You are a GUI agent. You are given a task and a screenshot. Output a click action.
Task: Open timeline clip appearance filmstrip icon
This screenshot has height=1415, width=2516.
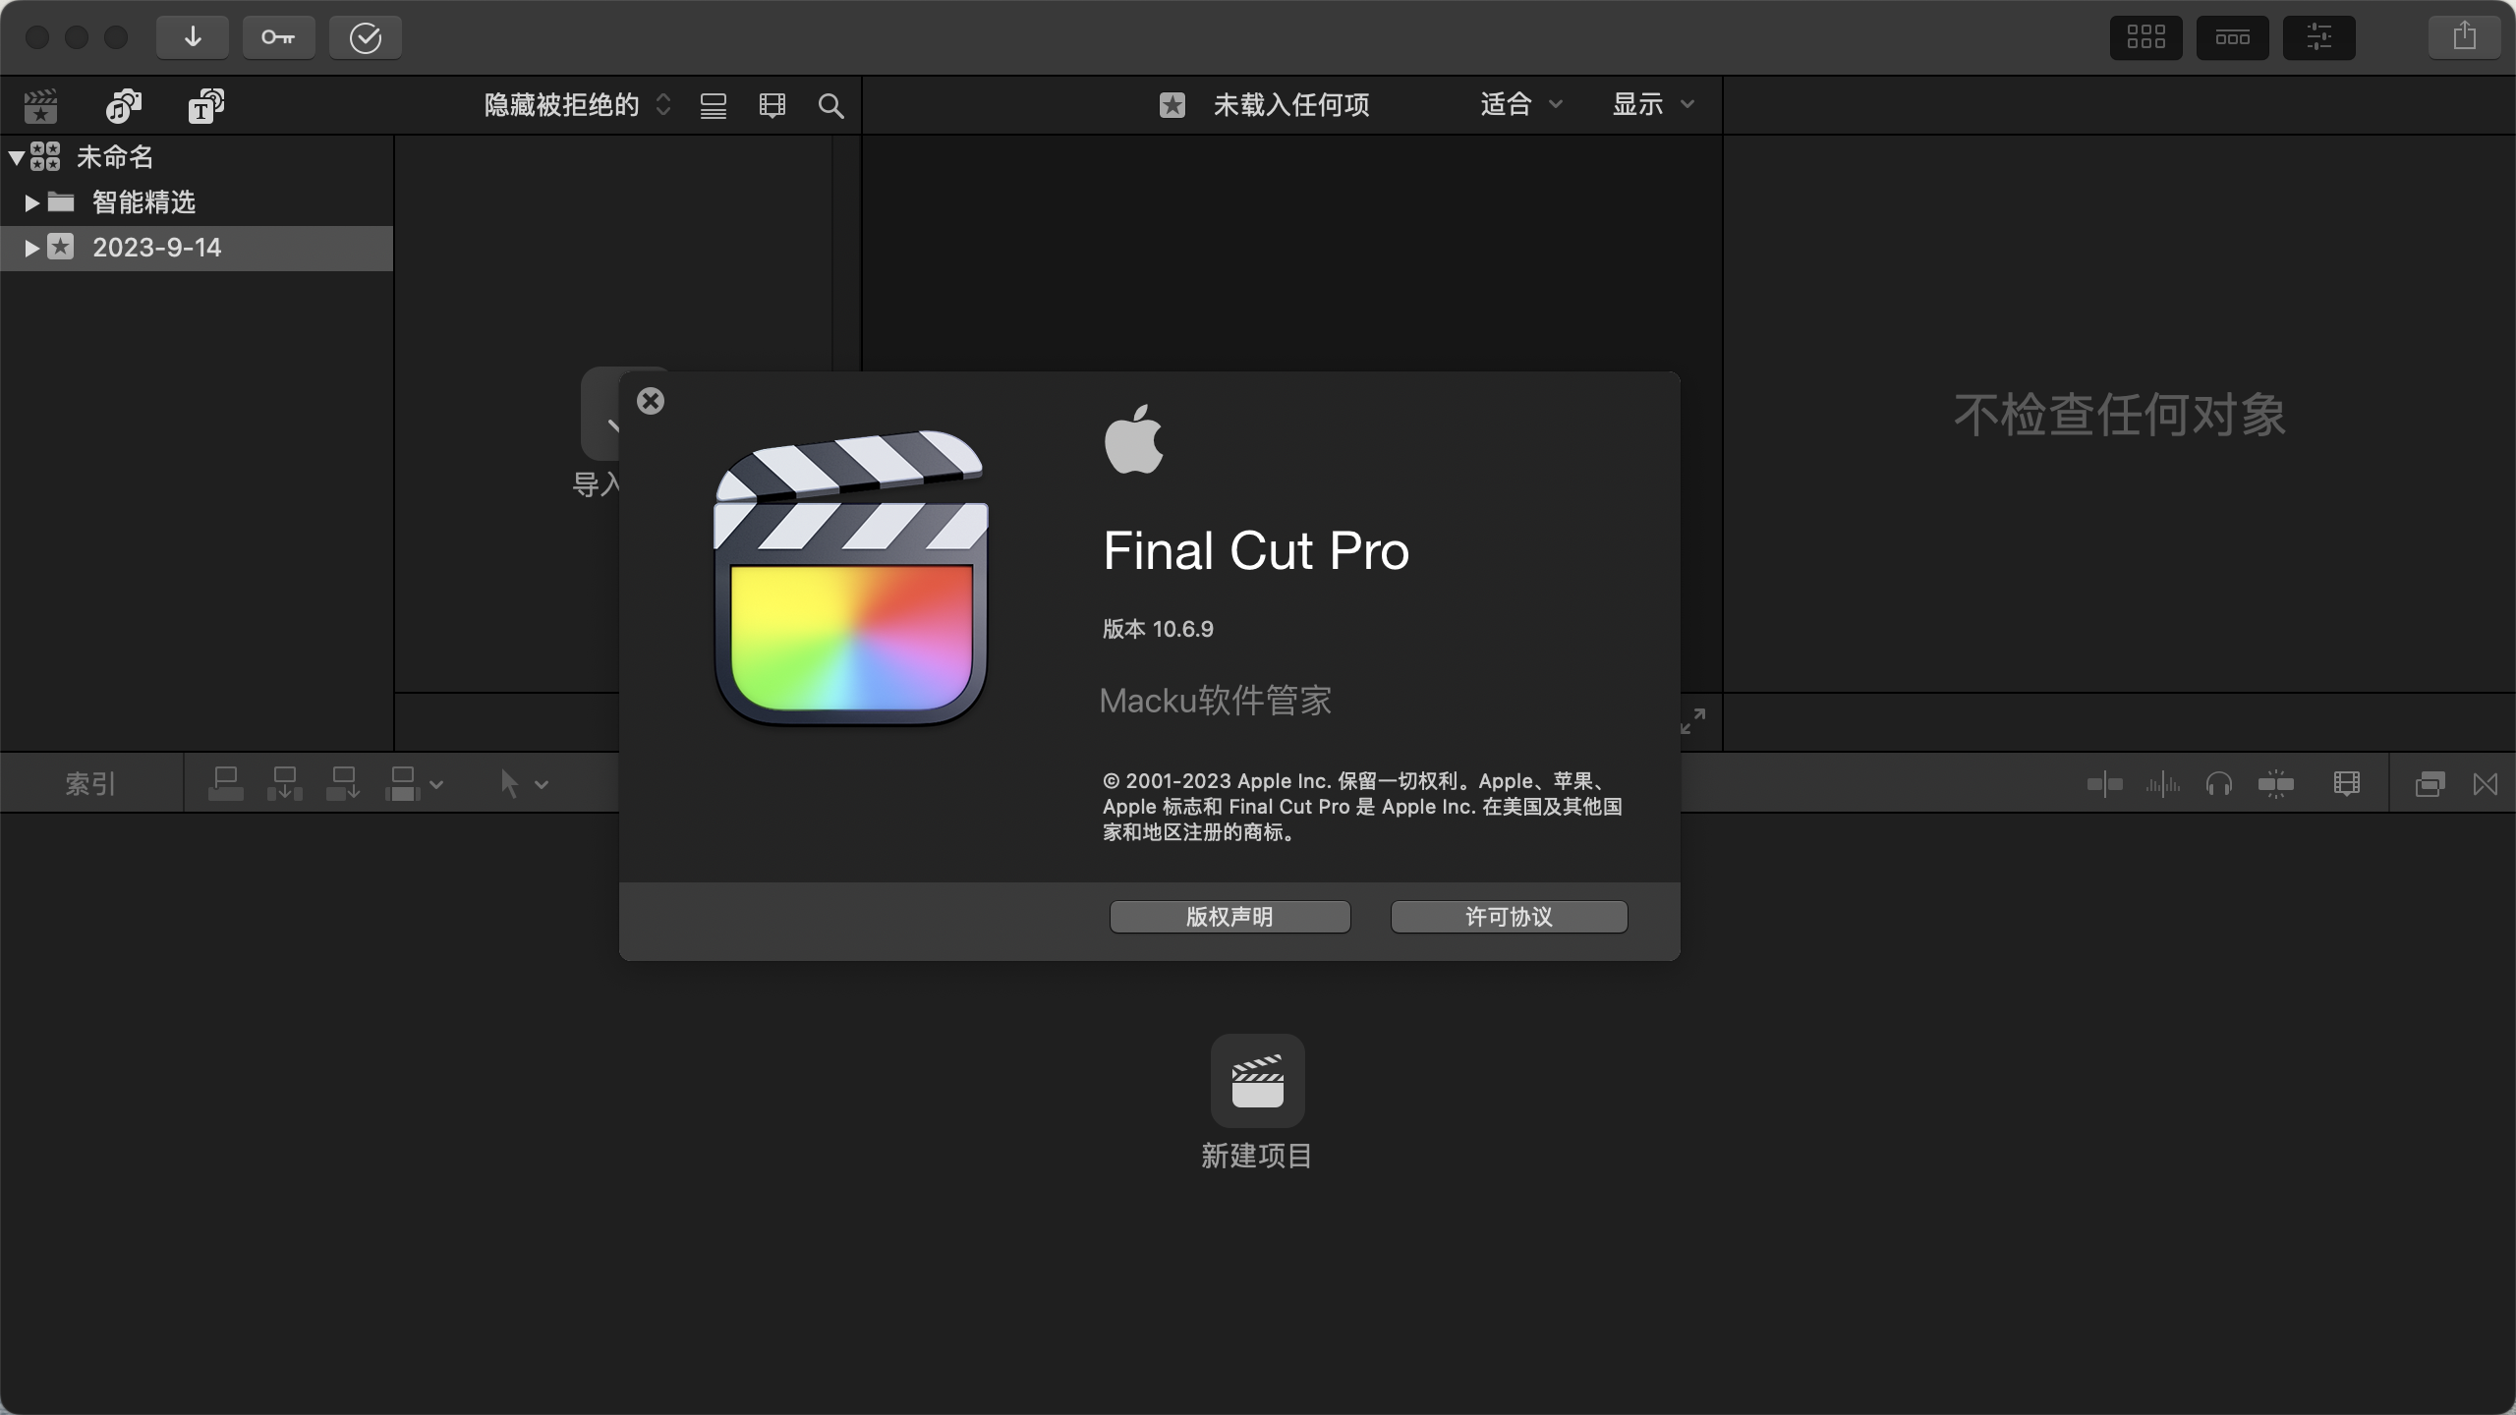2346,784
